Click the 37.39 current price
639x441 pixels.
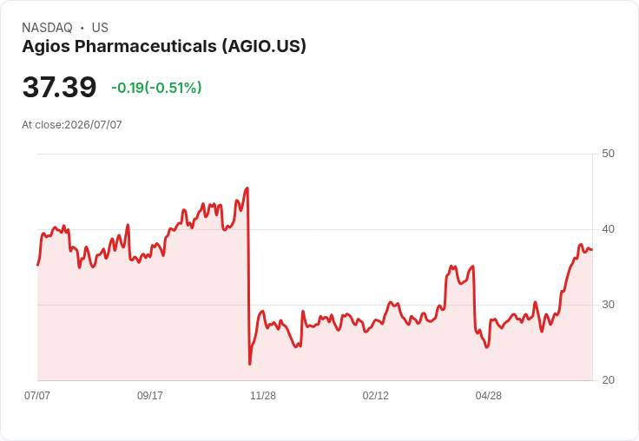coord(59,87)
